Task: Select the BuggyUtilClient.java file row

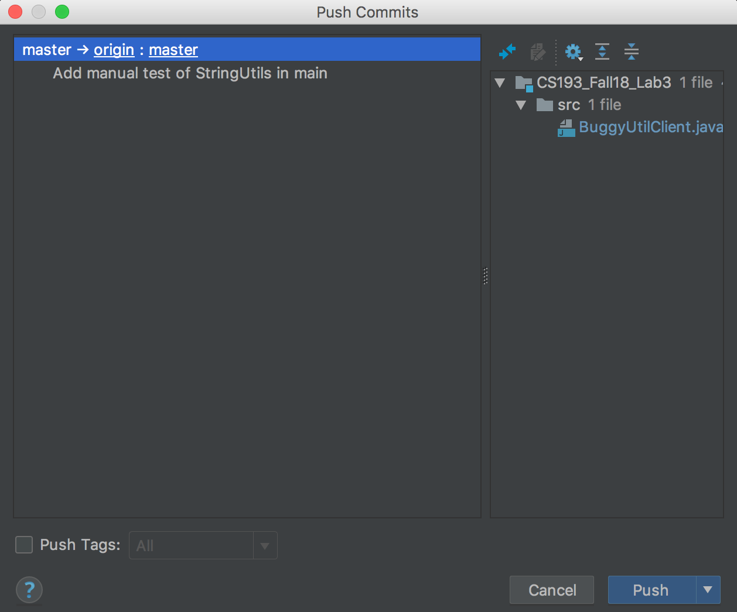Action: tap(607, 128)
